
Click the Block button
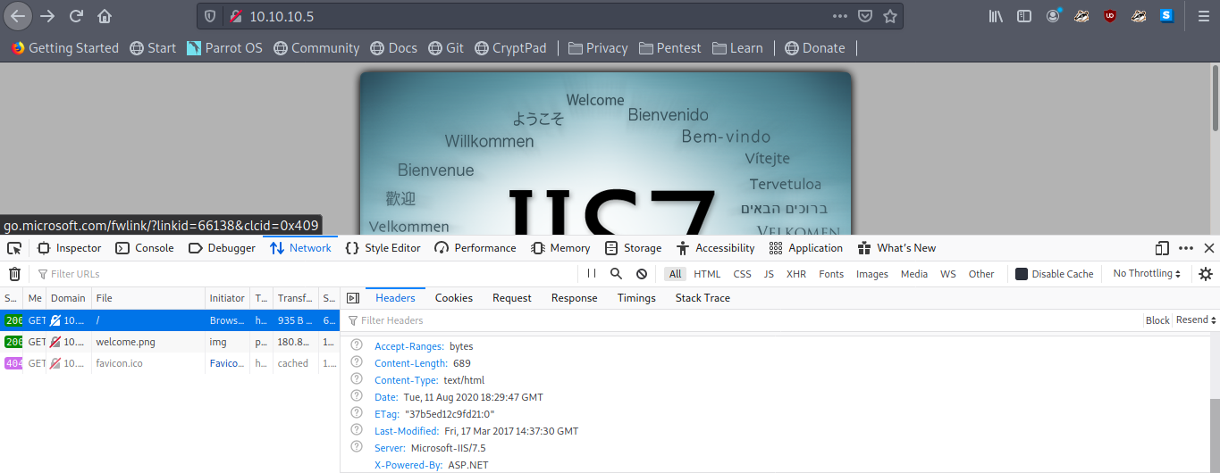click(x=1157, y=320)
